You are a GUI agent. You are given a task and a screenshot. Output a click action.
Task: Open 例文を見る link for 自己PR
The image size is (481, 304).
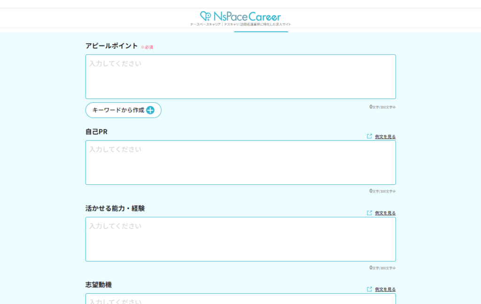click(385, 137)
